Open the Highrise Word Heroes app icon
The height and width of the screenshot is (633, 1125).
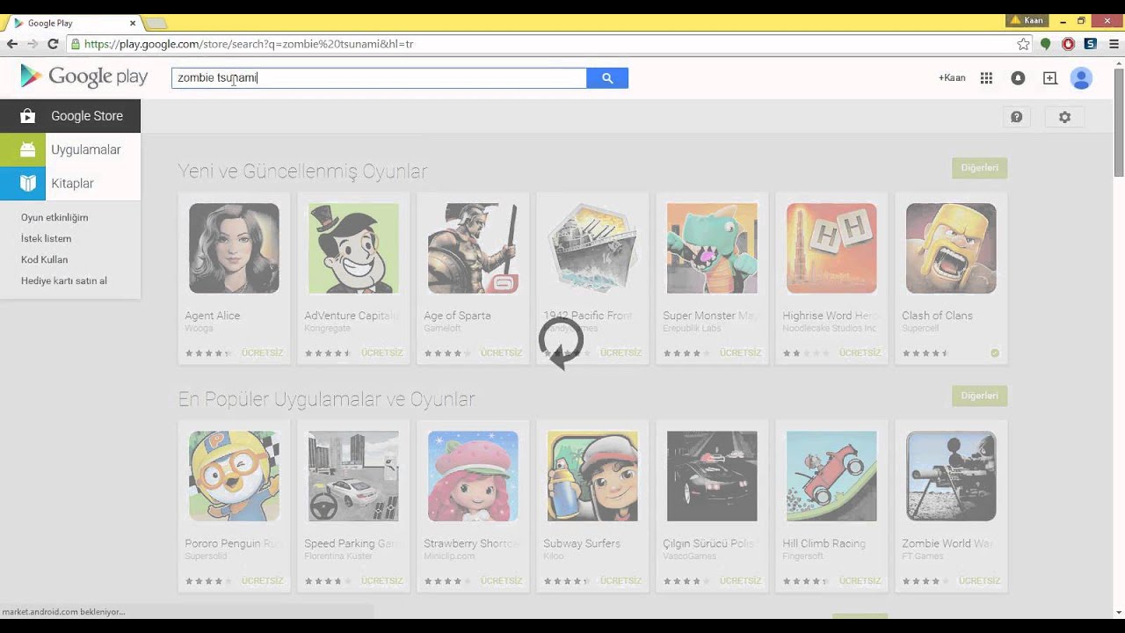coord(831,249)
